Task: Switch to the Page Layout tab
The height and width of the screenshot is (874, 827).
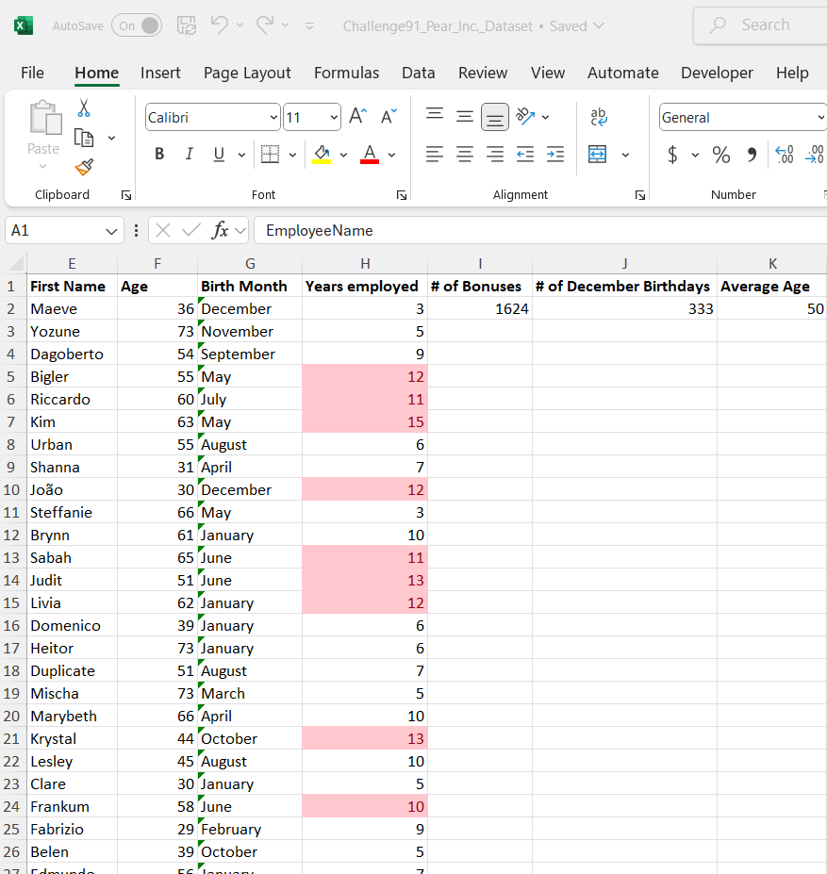Action: point(247,73)
